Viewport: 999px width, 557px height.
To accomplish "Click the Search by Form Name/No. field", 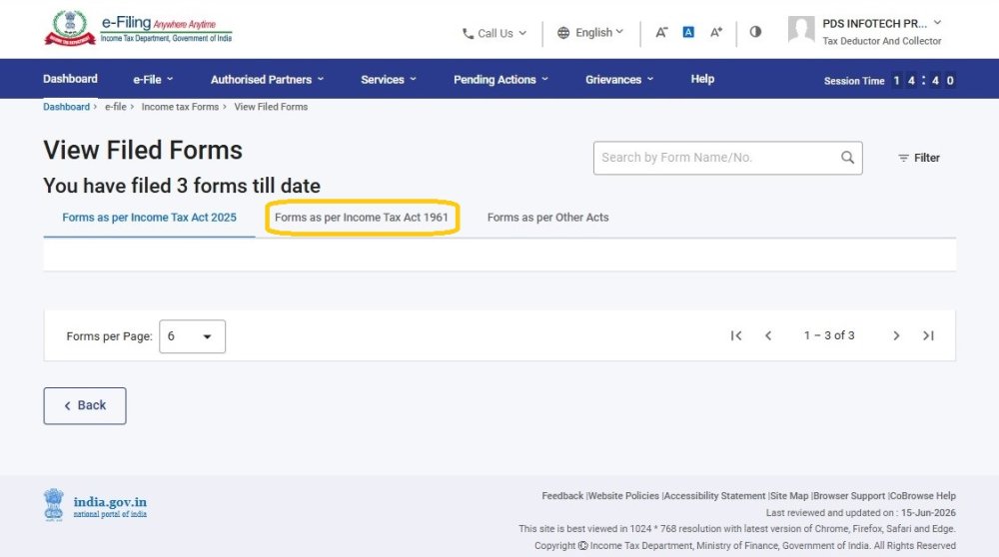I will pos(727,158).
